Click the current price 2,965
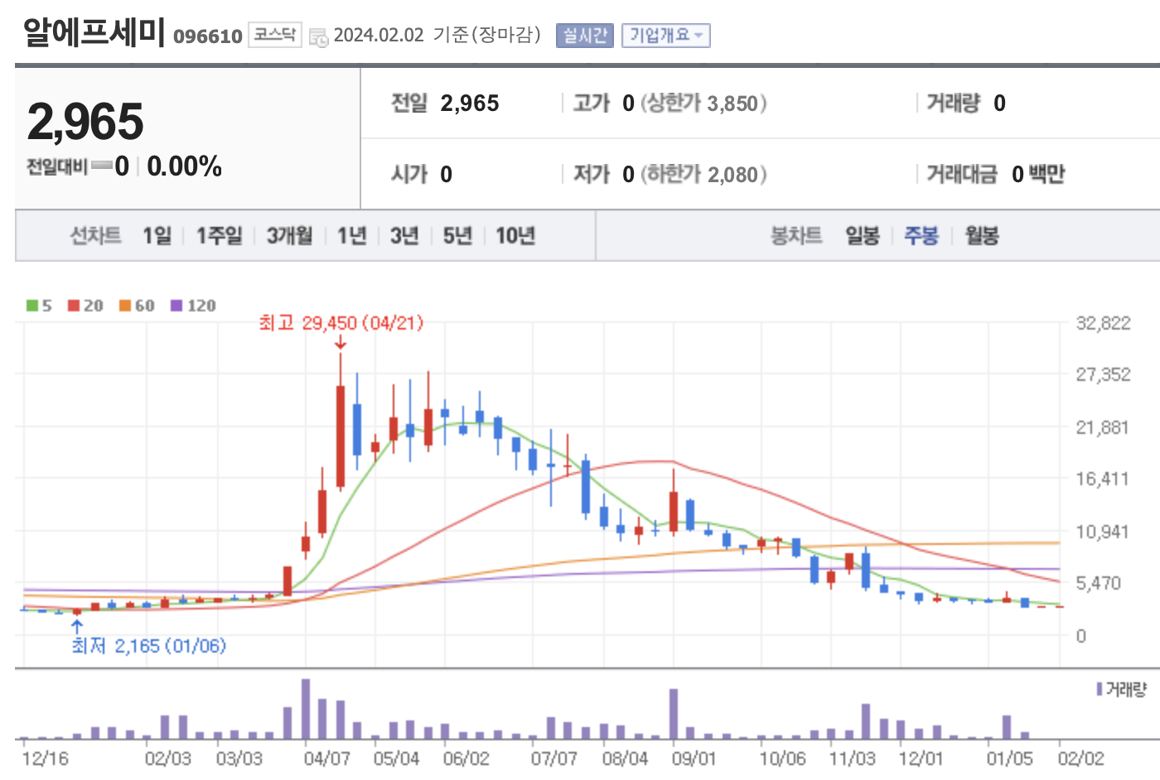The width and height of the screenshot is (1160, 780). pyautogui.click(x=85, y=122)
